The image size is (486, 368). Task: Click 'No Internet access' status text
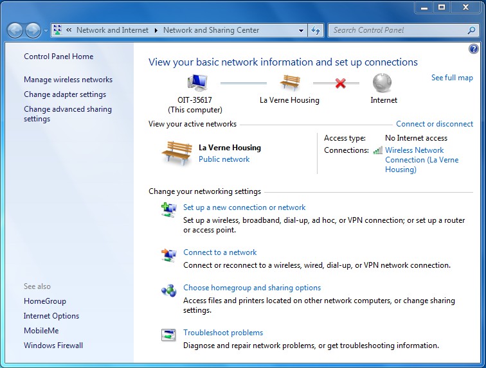(x=417, y=138)
